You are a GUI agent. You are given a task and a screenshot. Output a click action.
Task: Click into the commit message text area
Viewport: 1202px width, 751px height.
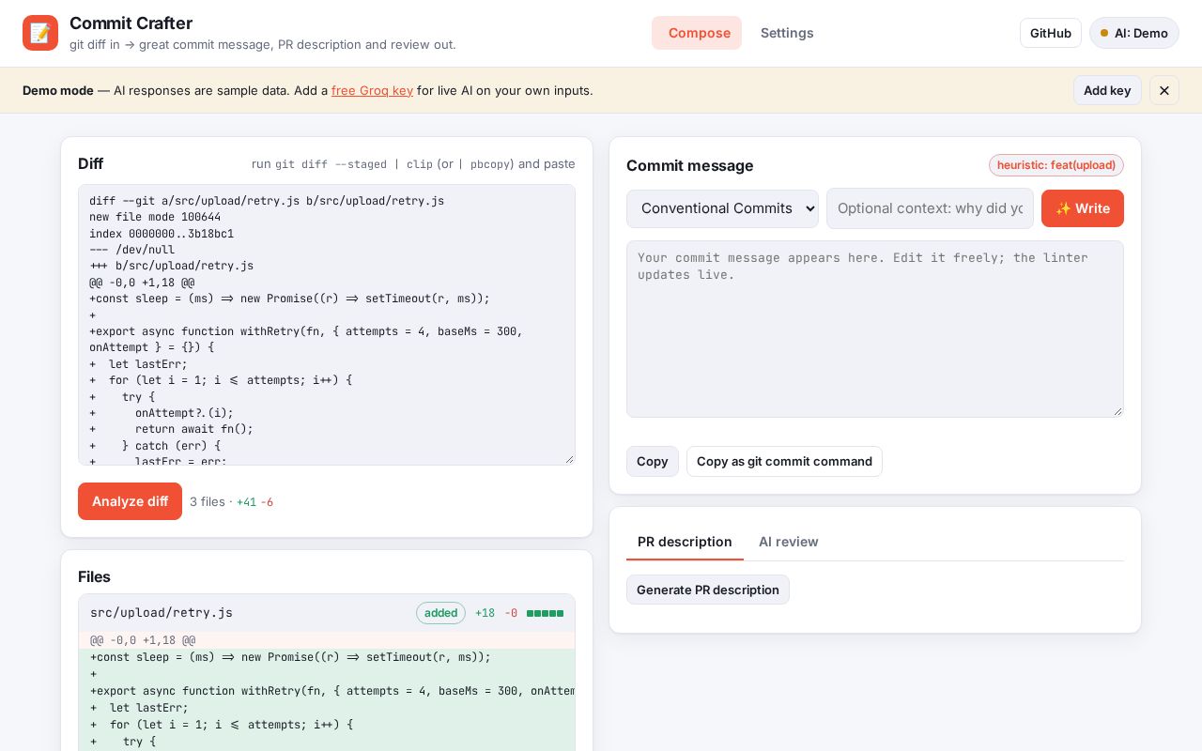875,329
